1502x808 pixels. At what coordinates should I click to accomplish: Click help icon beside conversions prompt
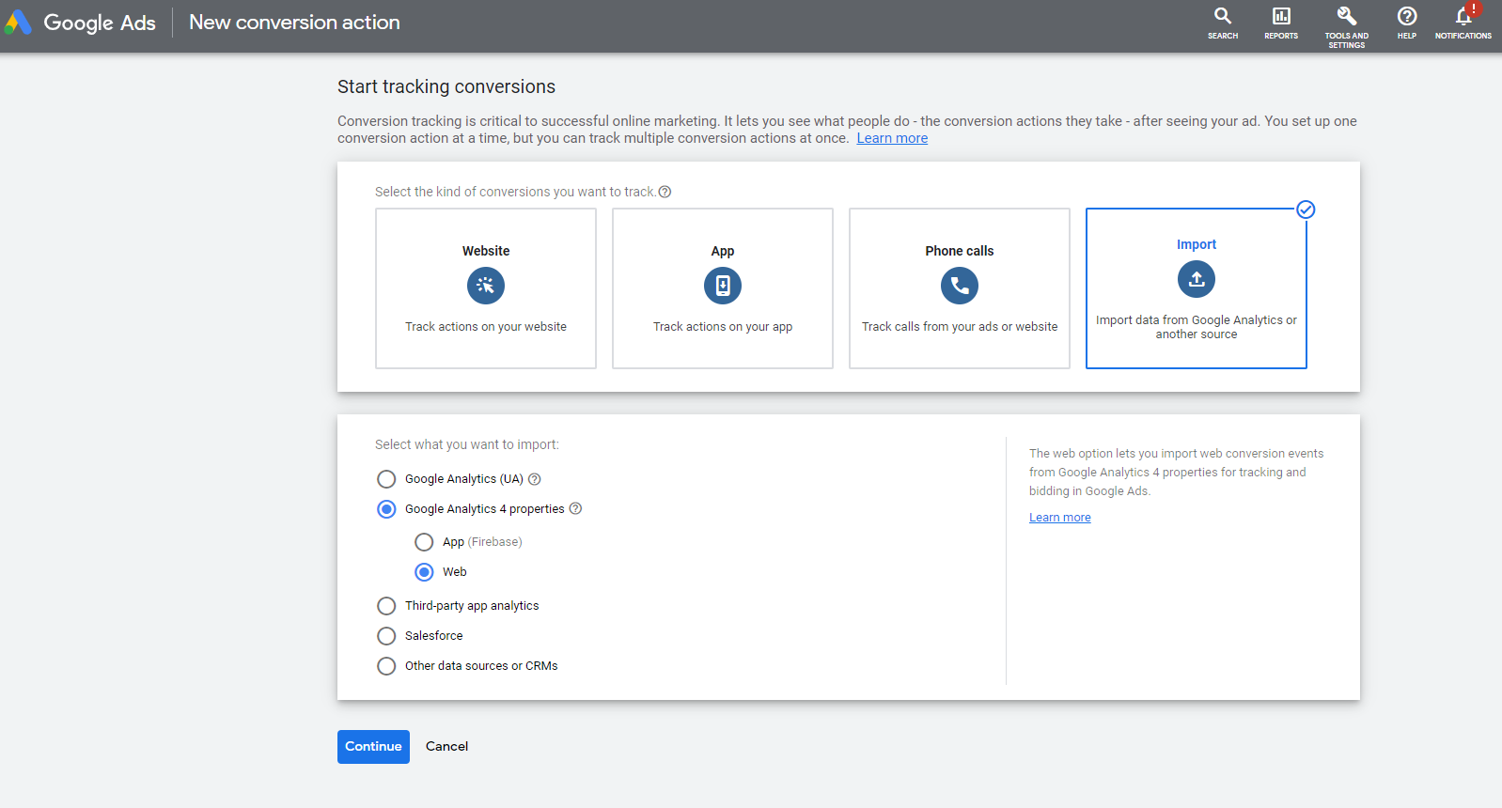(665, 192)
